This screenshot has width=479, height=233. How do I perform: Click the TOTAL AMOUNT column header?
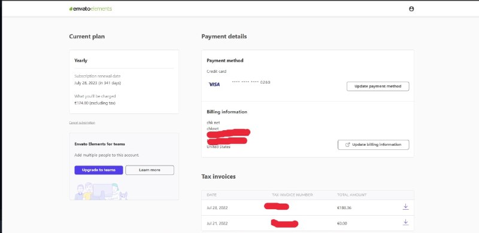tap(352, 195)
